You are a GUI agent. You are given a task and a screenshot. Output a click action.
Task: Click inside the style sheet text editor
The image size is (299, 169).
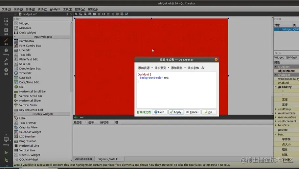[x=176, y=90]
